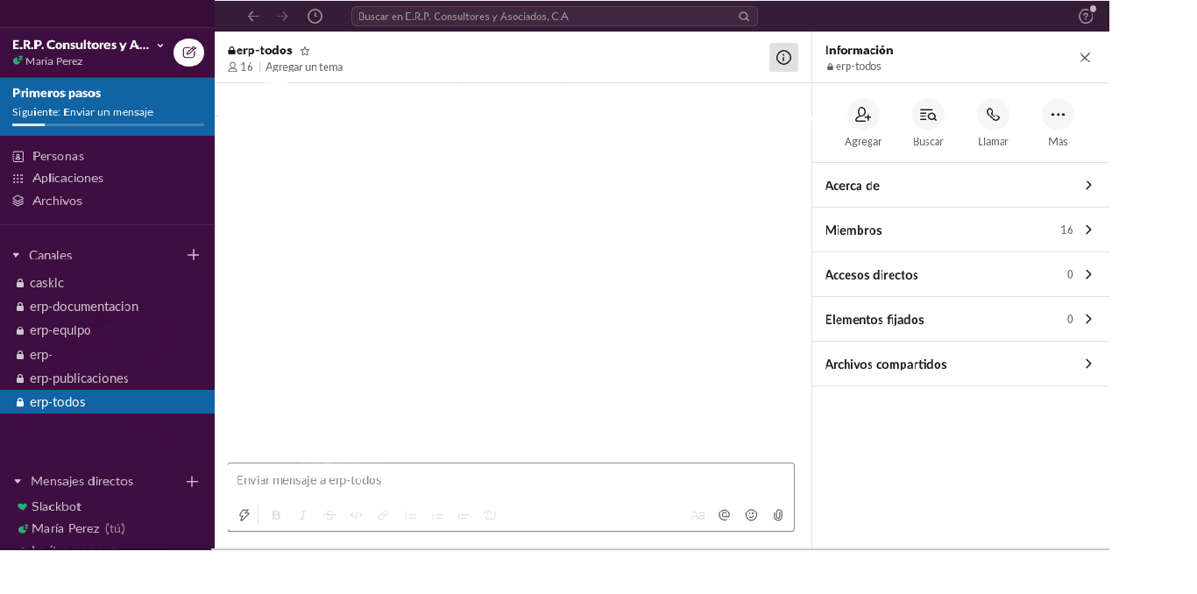The image size is (1197, 594).
Task: Start a bulleted list
Action: [x=437, y=515]
